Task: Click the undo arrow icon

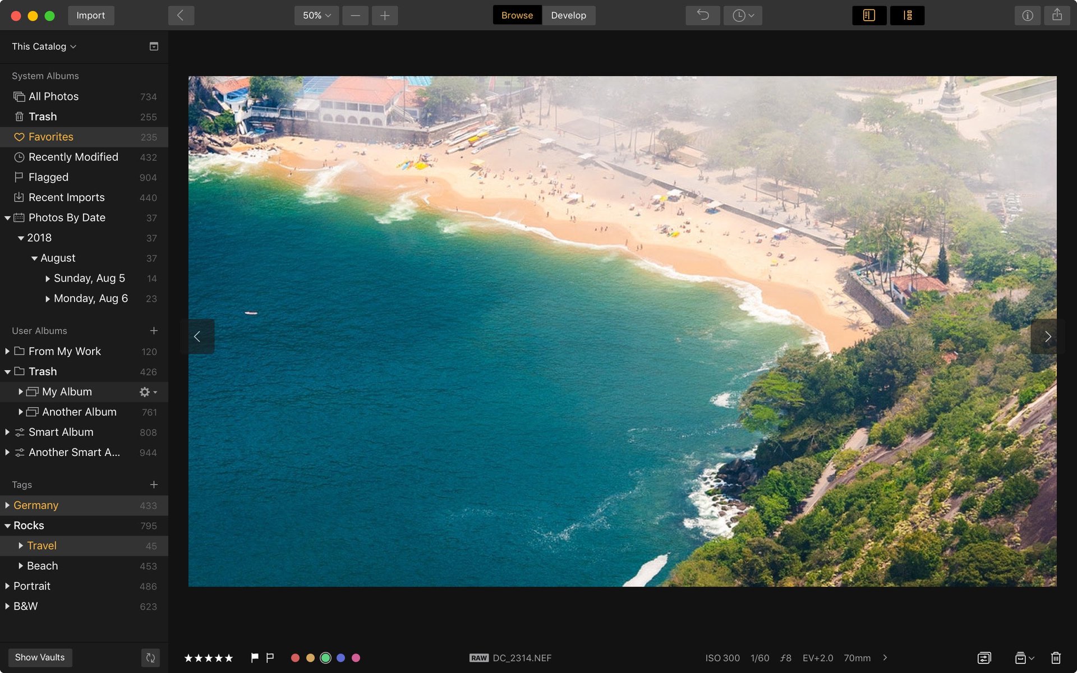Action: (x=702, y=15)
